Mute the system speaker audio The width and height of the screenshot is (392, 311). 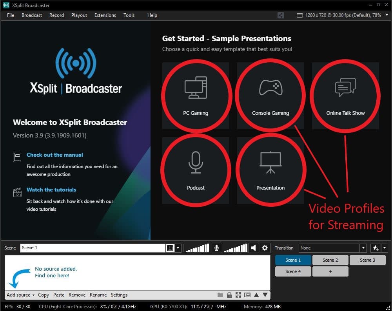click(254, 248)
